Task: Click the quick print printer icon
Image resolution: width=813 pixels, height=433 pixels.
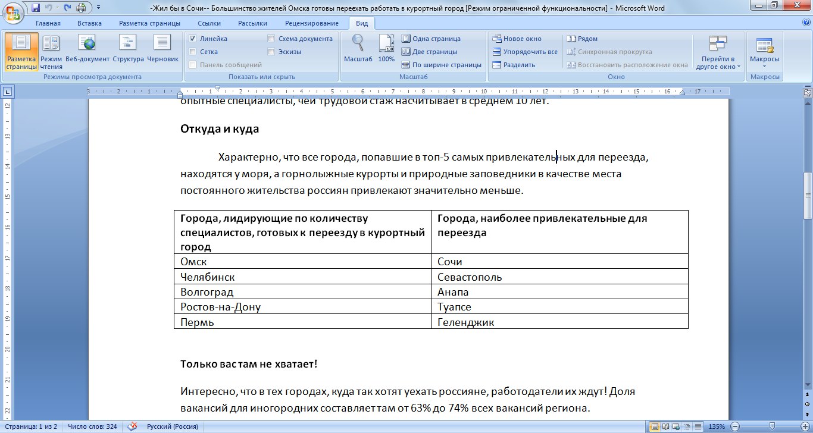Action: coord(81,8)
